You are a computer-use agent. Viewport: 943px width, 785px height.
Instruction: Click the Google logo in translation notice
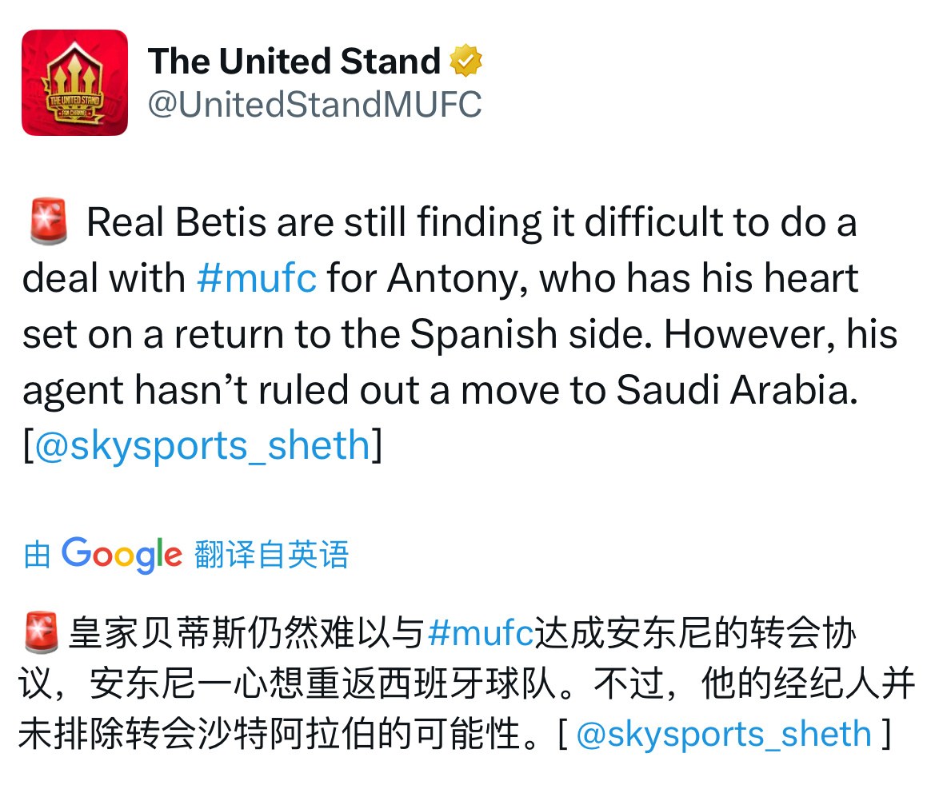coord(122,554)
